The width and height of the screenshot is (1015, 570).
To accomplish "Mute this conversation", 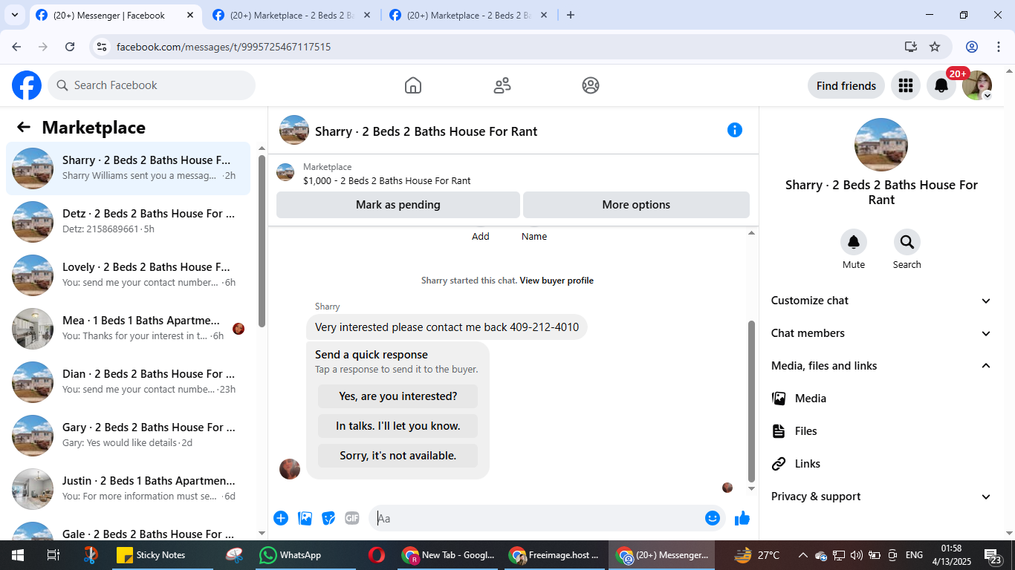I will (x=854, y=242).
